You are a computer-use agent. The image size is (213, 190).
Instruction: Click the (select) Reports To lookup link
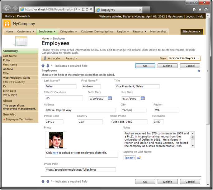click(130, 158)
